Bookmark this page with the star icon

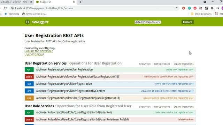[177, 8]
